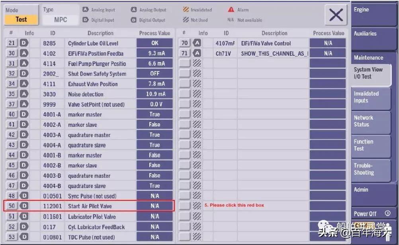Image resolution: width=399 pixels, height=245 pixels.
Task: Click digital output icon for TDC Pulse row
Action: click(x=24, y=237)
